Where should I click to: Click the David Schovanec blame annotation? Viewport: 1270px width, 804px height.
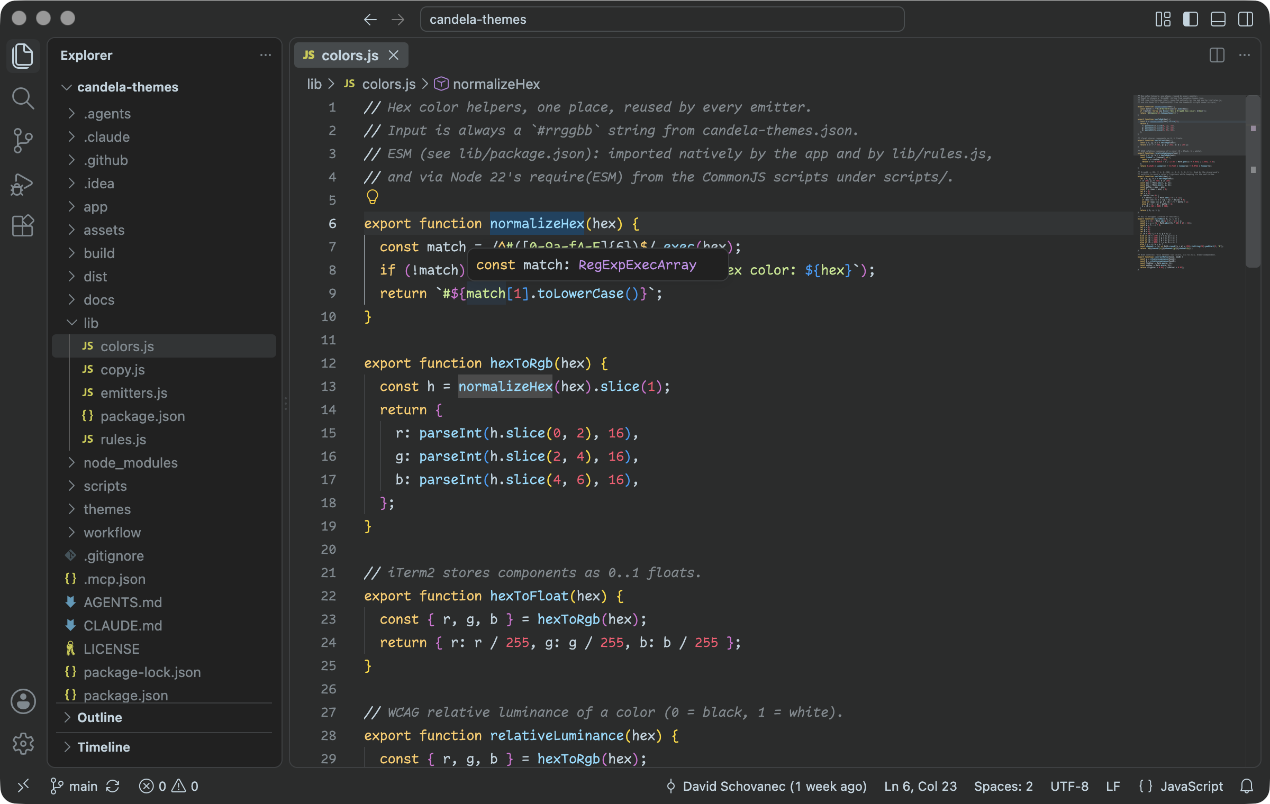tap(766, 786)
